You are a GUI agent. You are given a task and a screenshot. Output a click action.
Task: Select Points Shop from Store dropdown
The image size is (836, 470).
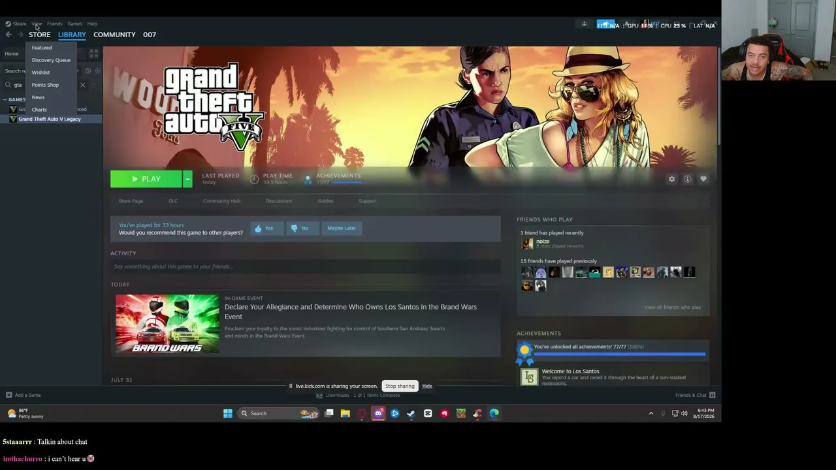point(45,85)
